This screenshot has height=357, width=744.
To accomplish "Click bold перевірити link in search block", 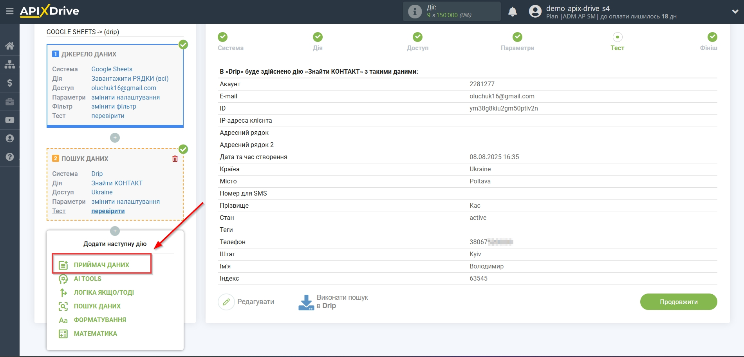I will pos(108,211).
